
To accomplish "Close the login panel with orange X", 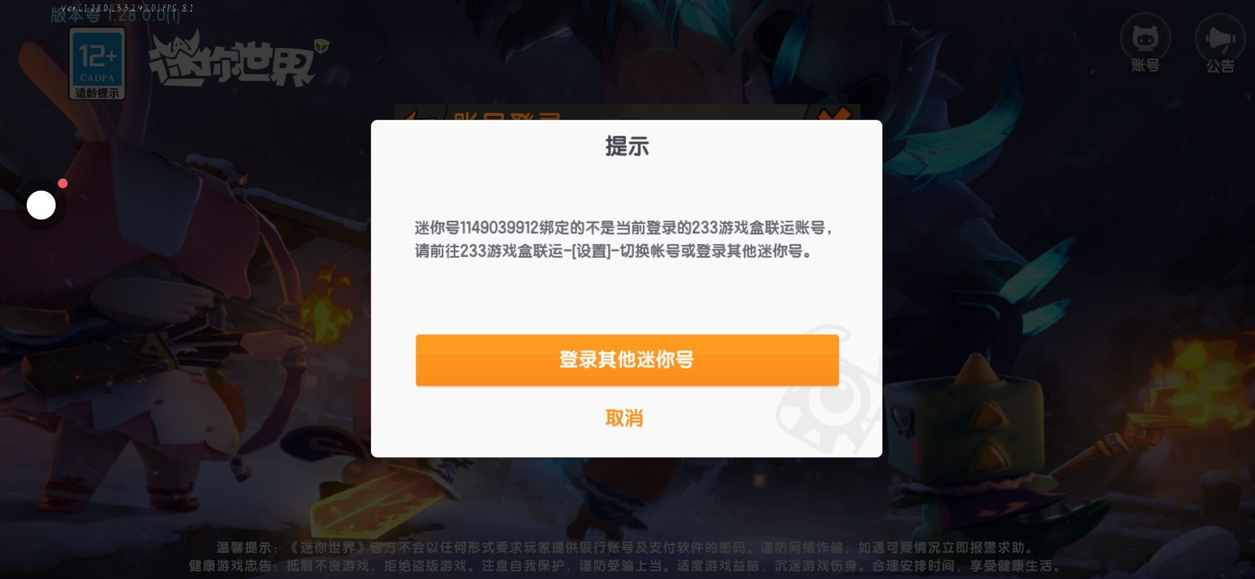I will 835,114.
